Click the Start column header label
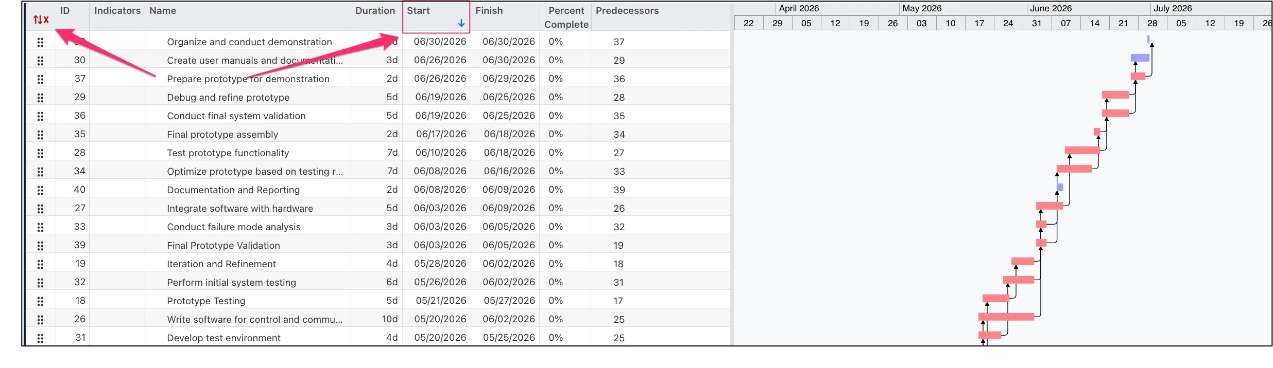 point(418,11)
